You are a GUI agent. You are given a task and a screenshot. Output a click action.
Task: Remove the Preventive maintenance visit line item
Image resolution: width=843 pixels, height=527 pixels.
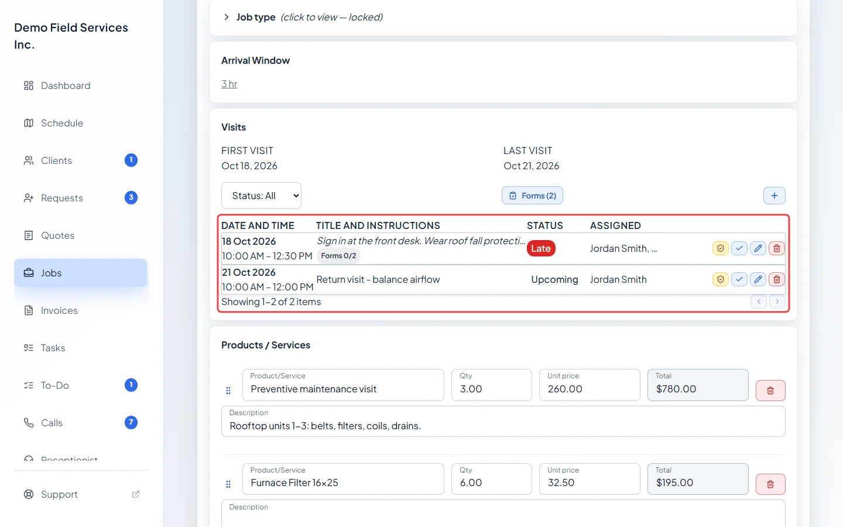(770, 391)
